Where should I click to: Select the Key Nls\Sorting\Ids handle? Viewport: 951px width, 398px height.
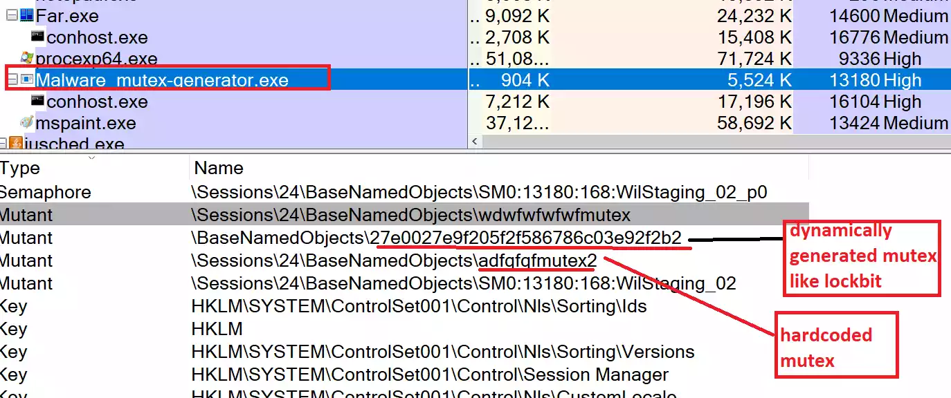click(404, 305)
